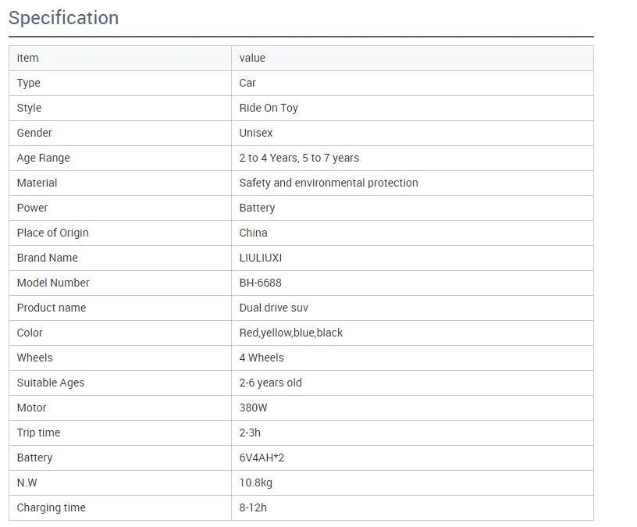Select the Color value Red,yellow,blue,black
This screenshot has width=637, height=527.
click(291, 333)
